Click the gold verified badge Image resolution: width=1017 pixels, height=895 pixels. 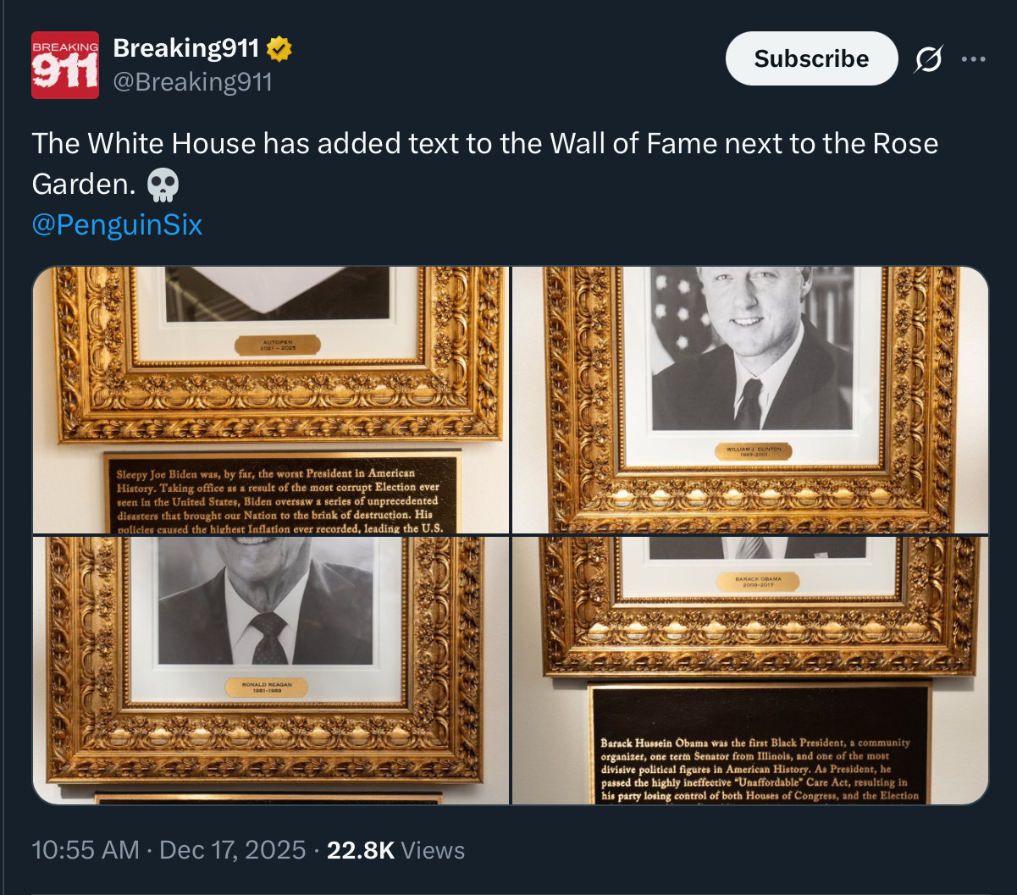click(279, 49)
